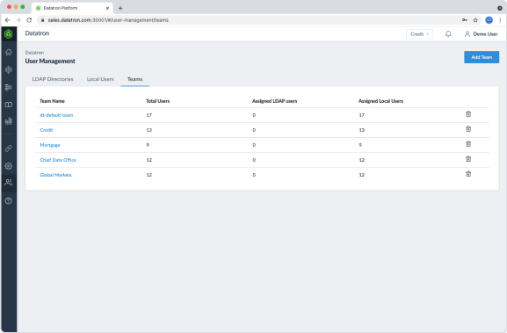Open the Home icon in the sidebar
Viewport: 507px width, 333px height.
point(9,52)
